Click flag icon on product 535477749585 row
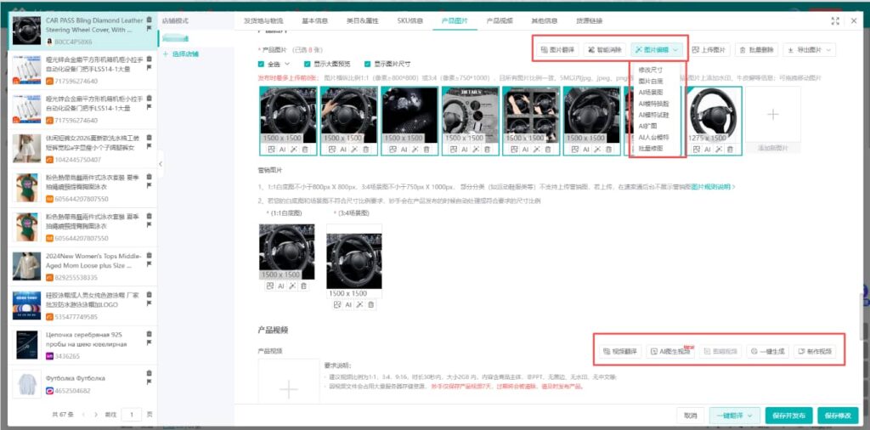The image size is (870, 430). pyautogui.click(x=149, y=303)
